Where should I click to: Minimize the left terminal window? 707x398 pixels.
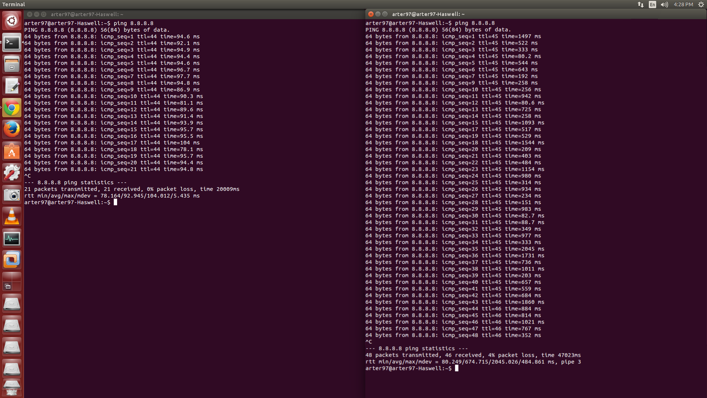pos(36,14)
